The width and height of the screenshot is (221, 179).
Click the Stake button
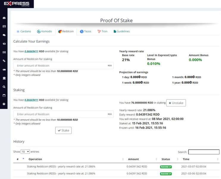(63, 130)
